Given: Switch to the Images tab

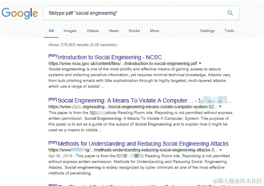Looking at the screenshot, I should [x=70, y=31].
